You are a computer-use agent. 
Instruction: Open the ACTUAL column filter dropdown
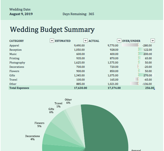pos(119,41)
